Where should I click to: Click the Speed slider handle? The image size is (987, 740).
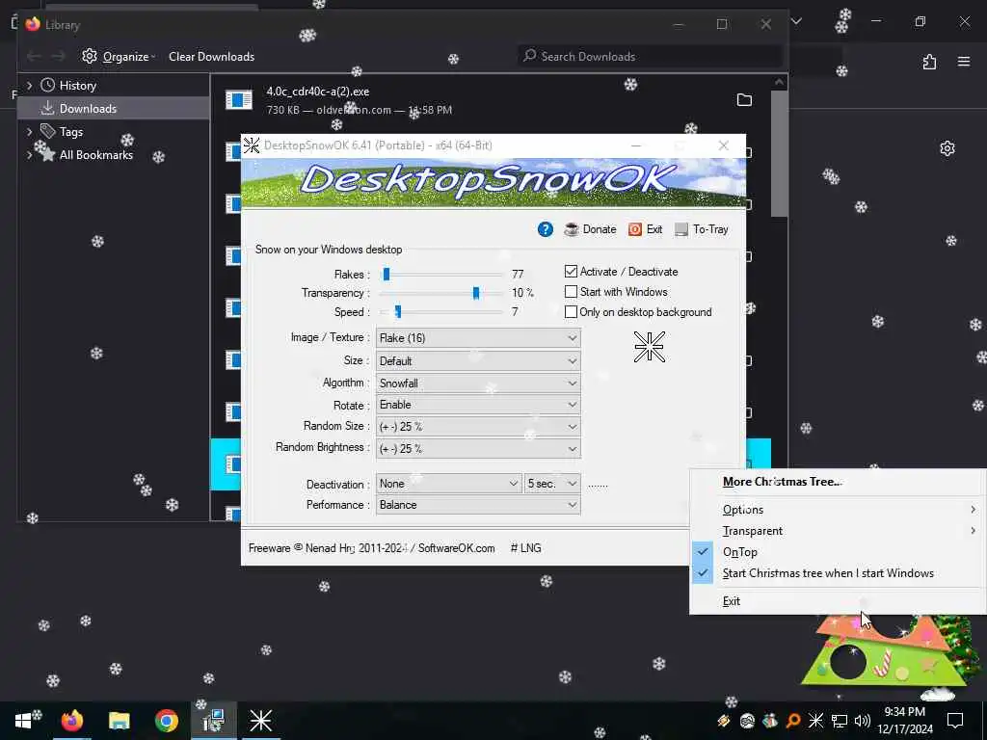pos(398,311)
